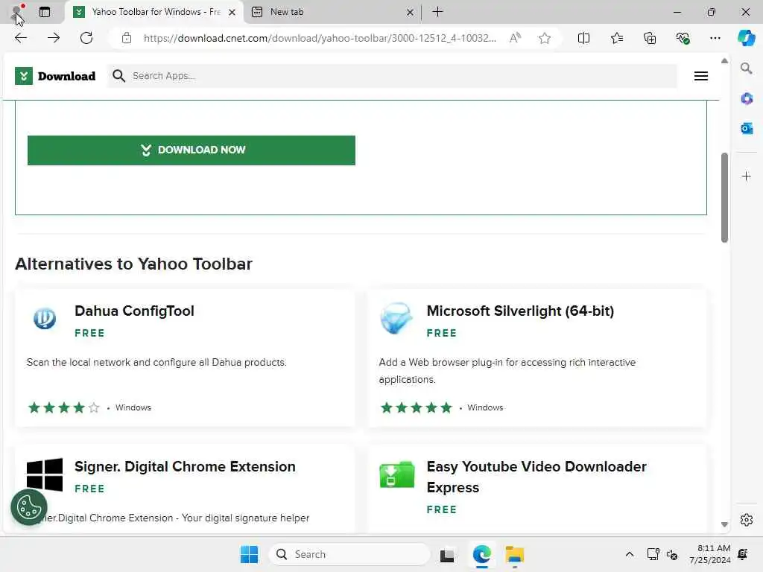Open Microsoft 365 sidebar icon

click(746, 99)
